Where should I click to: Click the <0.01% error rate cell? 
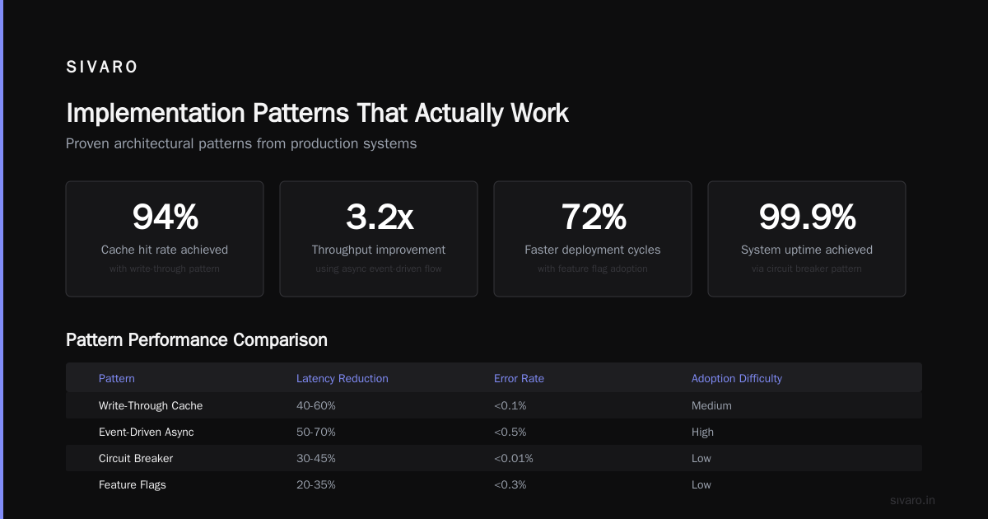click(514, 458)
